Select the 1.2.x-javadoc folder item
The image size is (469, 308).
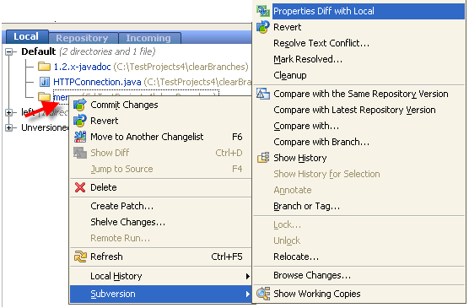coord(82,67)
